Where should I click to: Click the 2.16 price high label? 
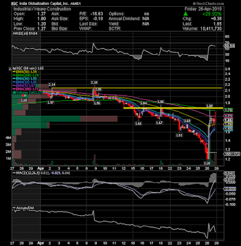pos(52,84)
